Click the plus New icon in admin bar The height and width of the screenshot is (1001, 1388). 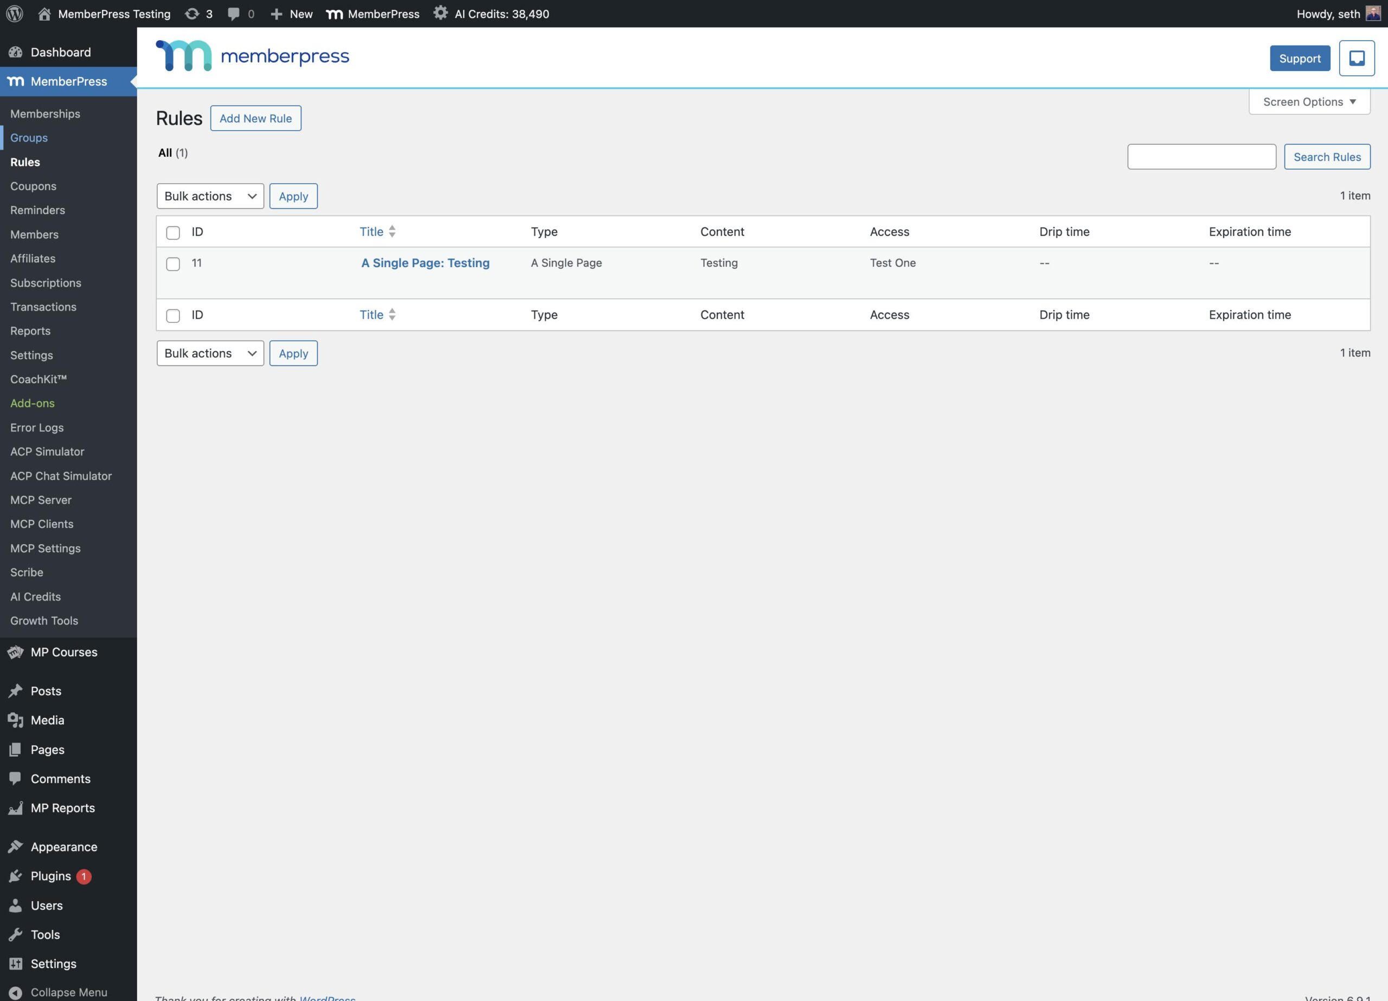tap(276, 14)
